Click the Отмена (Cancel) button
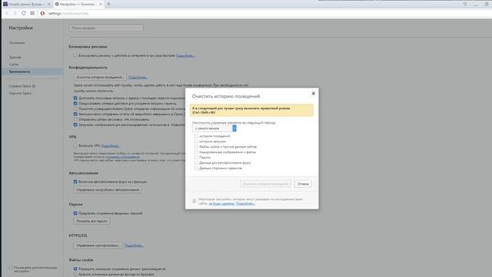This screenshot has width=492, height=277. point(303,184)
